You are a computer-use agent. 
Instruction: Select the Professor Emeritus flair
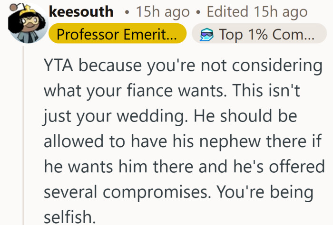point(118,35)
